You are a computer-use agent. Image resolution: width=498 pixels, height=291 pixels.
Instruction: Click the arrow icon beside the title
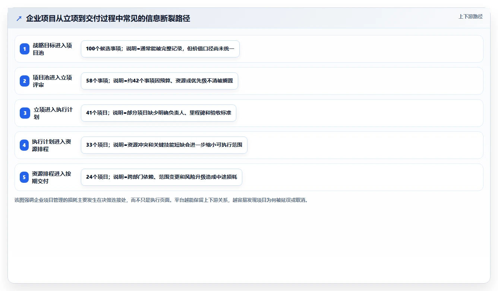coord(19,19)
